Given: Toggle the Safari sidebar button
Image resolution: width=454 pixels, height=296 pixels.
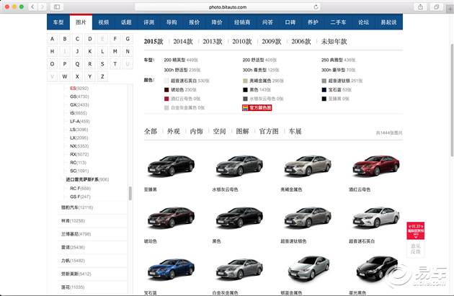Looking at the screenshot, I should (x=57, y=6).
